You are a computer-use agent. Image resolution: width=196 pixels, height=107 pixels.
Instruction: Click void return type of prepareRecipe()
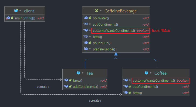pyautogui.click(x=146, y=49)
